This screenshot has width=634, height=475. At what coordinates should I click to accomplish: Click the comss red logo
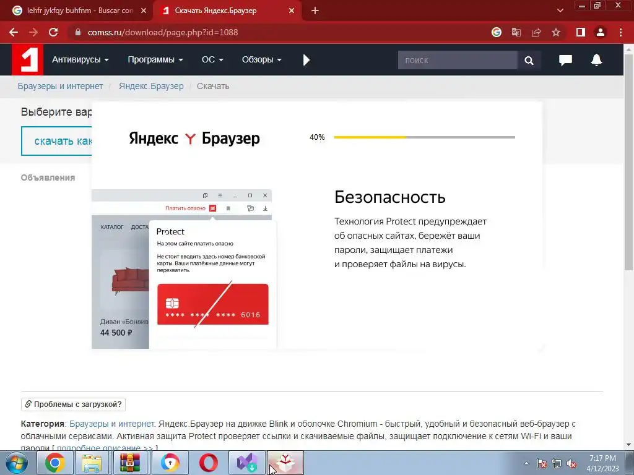[x=27, y=59]
